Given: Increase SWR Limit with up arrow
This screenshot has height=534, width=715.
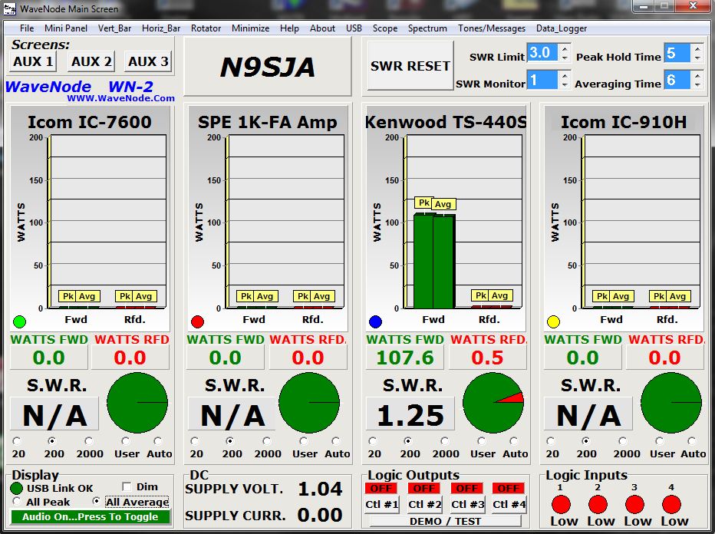Looking at the screenshot, I should (x=565, y=48).
